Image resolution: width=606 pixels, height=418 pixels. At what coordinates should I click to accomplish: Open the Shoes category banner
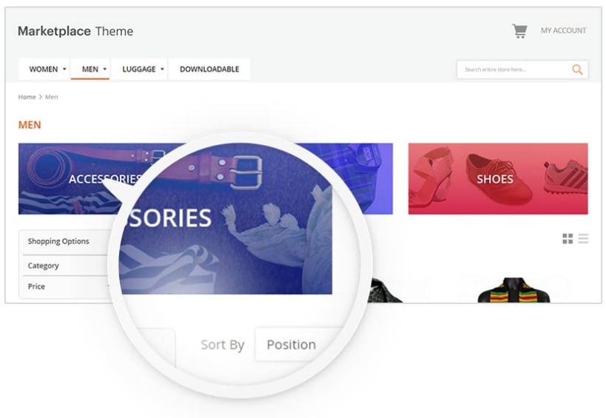click(498, 178)
